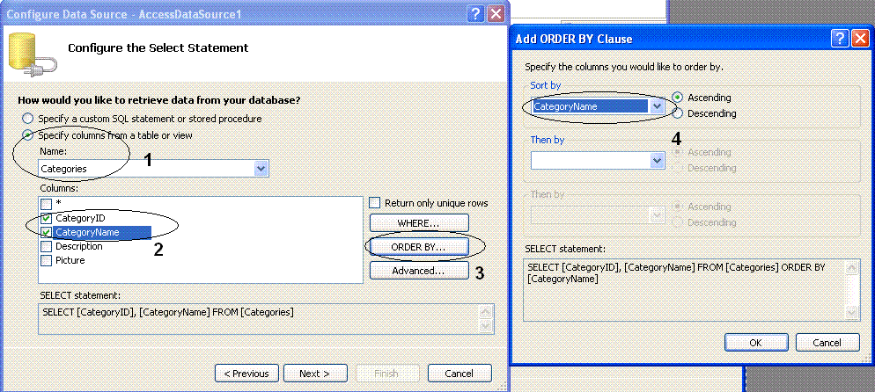Image resolution: width=875 pixels, height=392 pixels.
Task: Click the WHERE... button
Action: pyautogui.click(x=418, y=223)
